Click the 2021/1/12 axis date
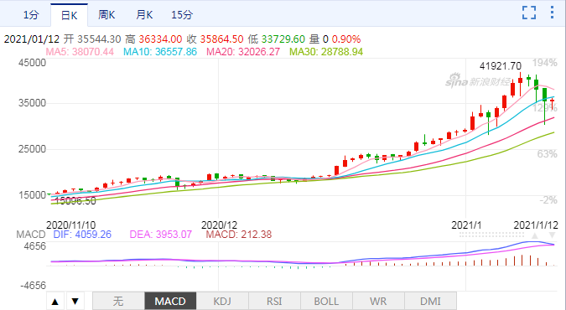The width and height of the screenshot is (566, 310). click(x=536, y=225)
